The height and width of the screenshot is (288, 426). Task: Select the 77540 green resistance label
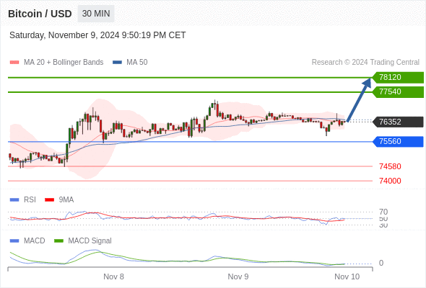pyautogui.click(x=398, y=92)
